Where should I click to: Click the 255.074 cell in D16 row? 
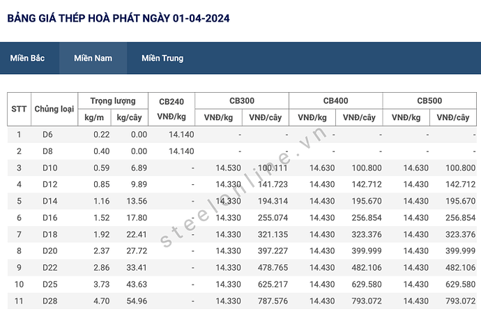(273, 218)
